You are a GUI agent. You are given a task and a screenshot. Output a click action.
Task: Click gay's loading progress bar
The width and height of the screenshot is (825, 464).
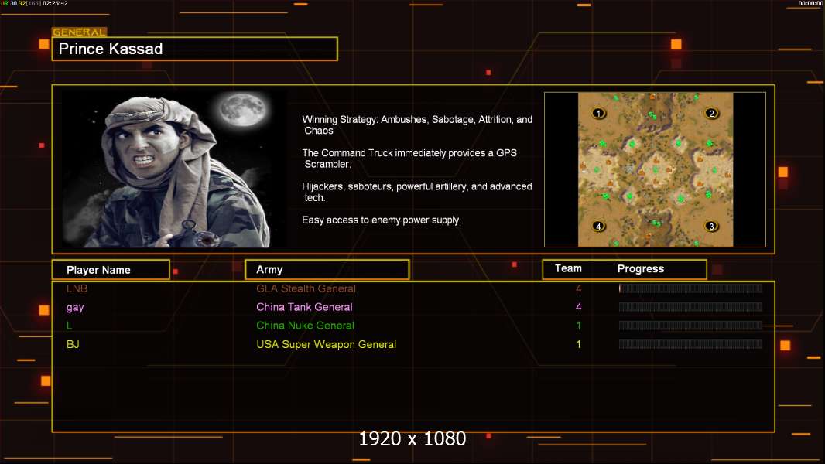click(x=690, y=307)
